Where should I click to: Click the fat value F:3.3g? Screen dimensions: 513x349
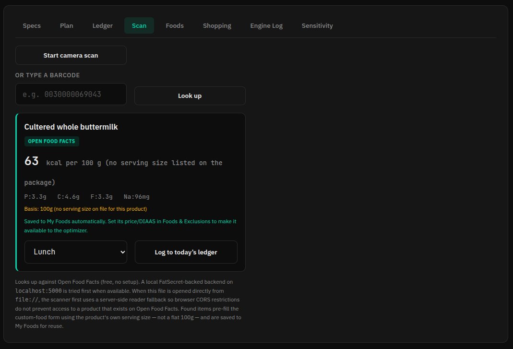[x=101, y=197]
